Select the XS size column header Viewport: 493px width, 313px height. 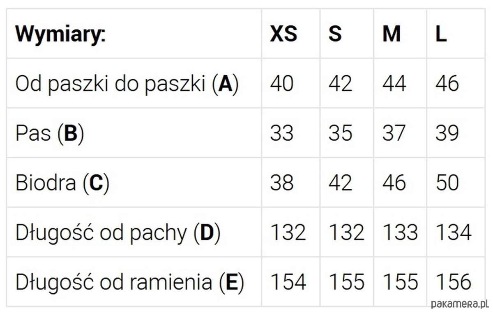pyautogui.click(x=283, y=34)
